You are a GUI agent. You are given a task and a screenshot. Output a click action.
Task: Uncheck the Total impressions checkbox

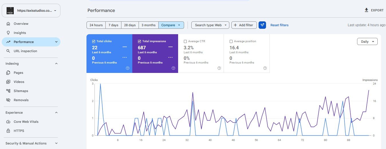139,41
